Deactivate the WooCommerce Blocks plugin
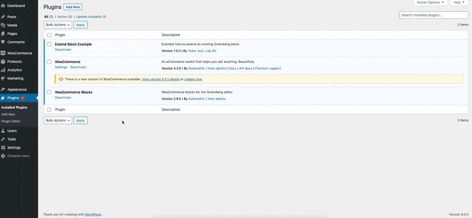Image resolution: width=472 pixels, height=218 pixels. [x=63, y=98]
